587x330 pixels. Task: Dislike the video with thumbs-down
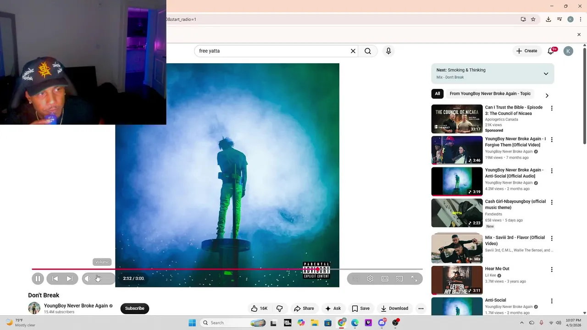tap(279, 308)
